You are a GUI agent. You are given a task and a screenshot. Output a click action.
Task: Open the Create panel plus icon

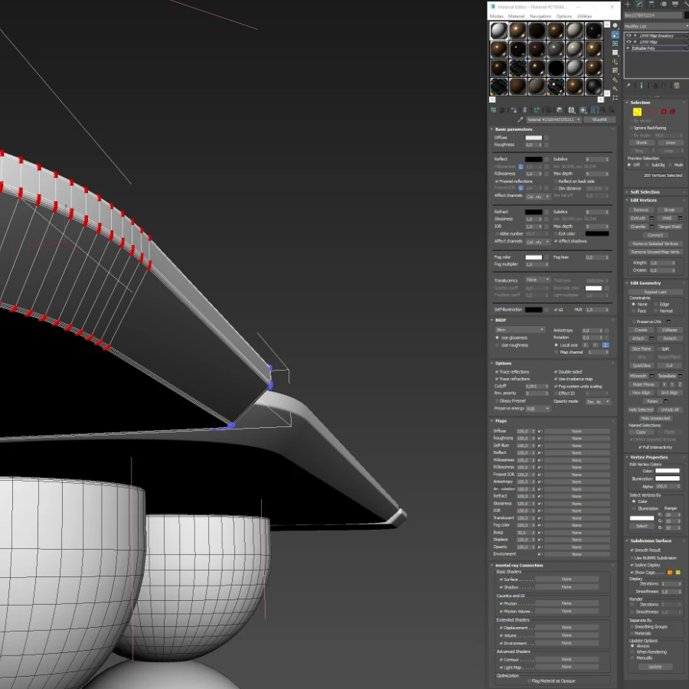point(628,5)
